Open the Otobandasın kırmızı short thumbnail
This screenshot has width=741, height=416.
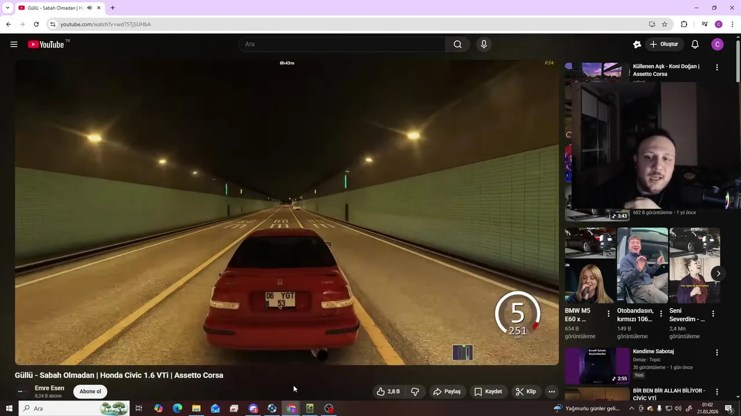coord(643,265)
